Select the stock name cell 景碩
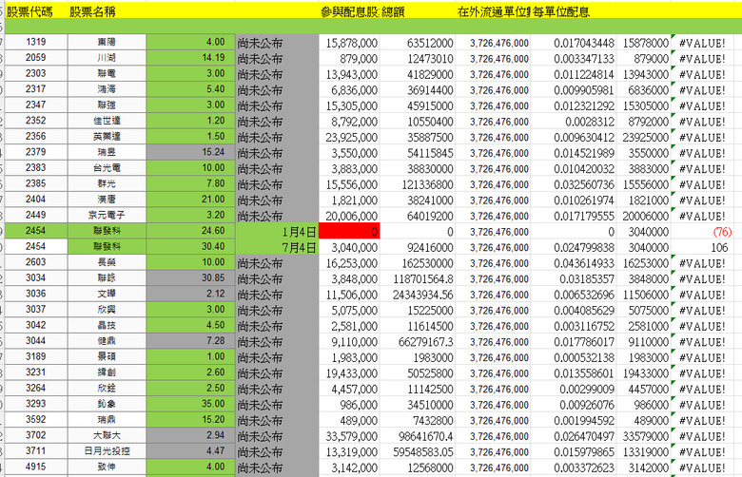The height and width of the screenshot is (477, 742). pos(107,356)
